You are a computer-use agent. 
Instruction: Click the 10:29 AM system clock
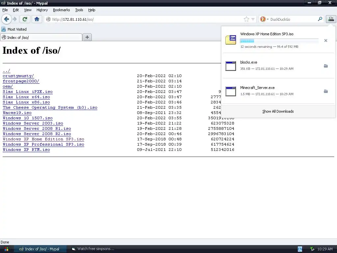pos(325,249)
